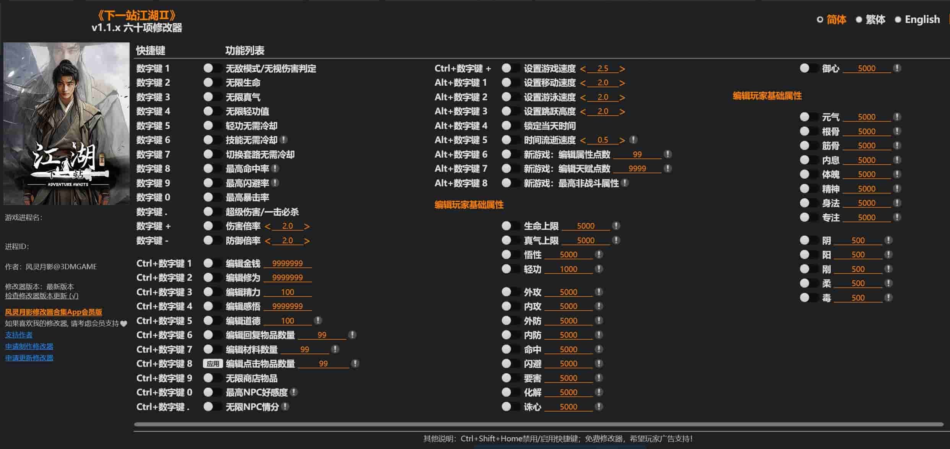Decrease 伤害倍率 with left arrow
Viewport: 950px width, 449px height.
[x=268, y=227]
